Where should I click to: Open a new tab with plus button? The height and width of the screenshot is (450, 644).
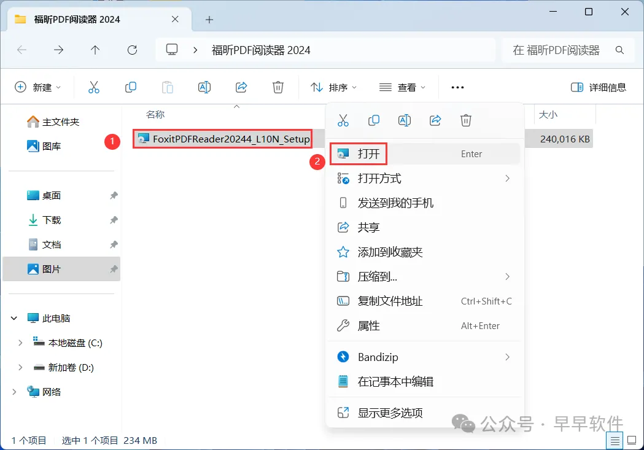click(209, 19)
